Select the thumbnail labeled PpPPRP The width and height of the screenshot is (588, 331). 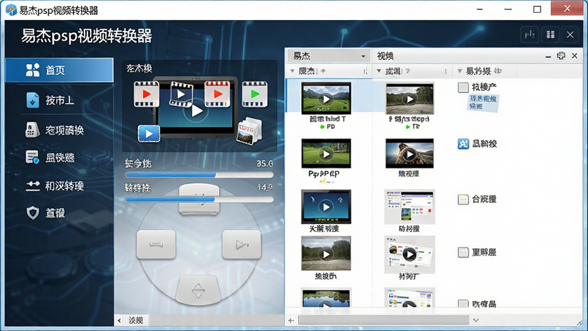coord(326,153)
